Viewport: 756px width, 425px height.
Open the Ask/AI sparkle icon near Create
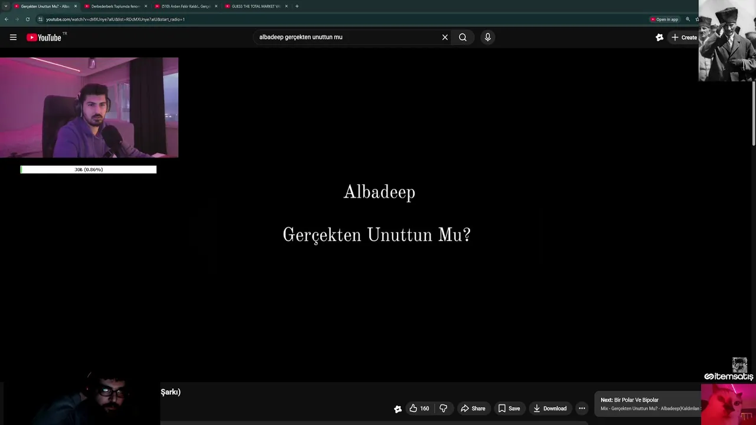[659, 37]
